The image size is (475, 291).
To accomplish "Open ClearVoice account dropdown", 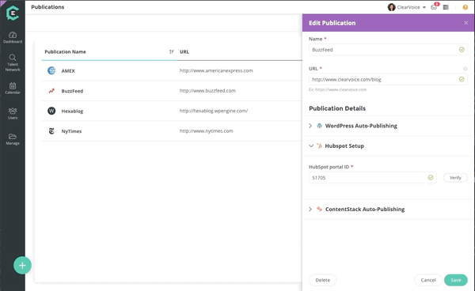I will [x=411, y=7].
